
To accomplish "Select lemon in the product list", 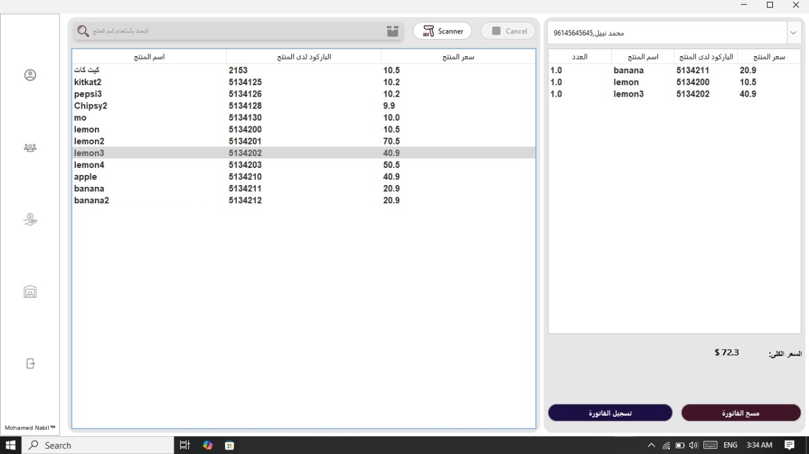I will pos(303,129).
